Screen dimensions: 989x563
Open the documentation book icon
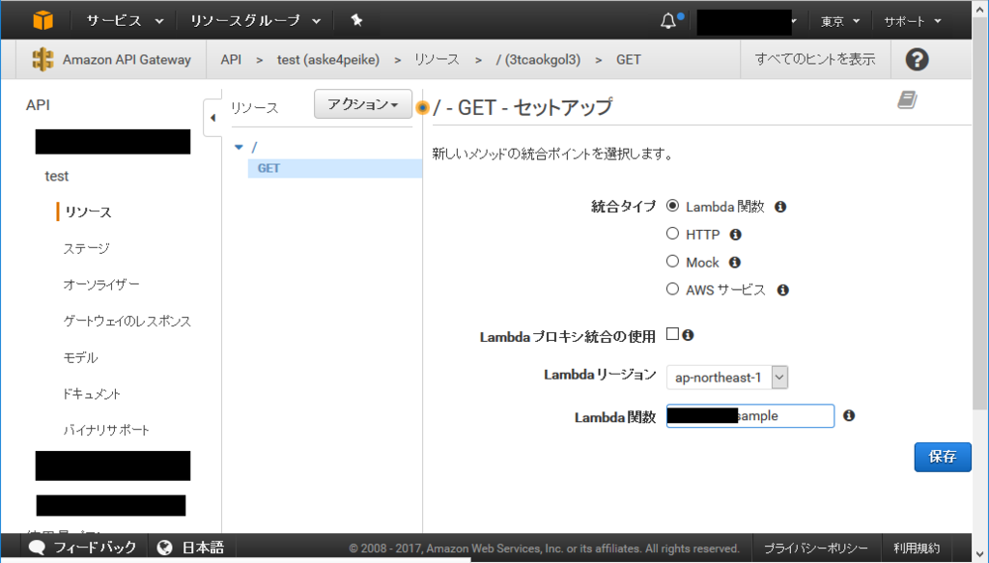(907, 99)
